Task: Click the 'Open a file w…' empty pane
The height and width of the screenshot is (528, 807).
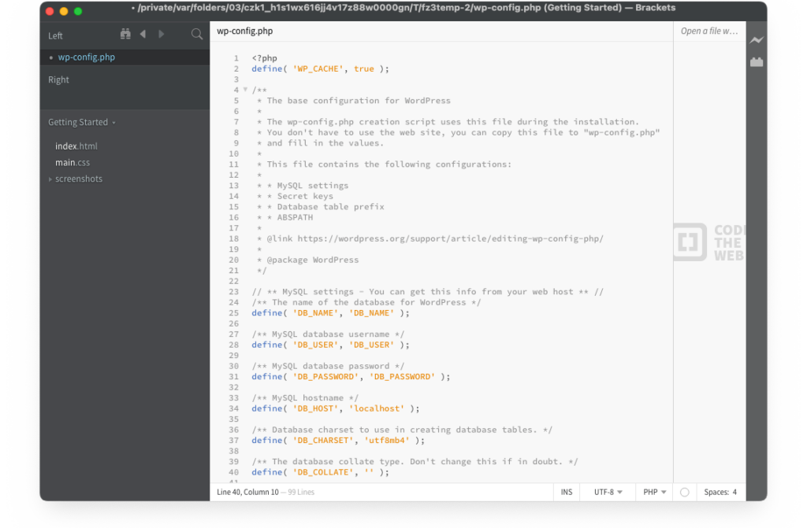Action: tap(709, 31)
